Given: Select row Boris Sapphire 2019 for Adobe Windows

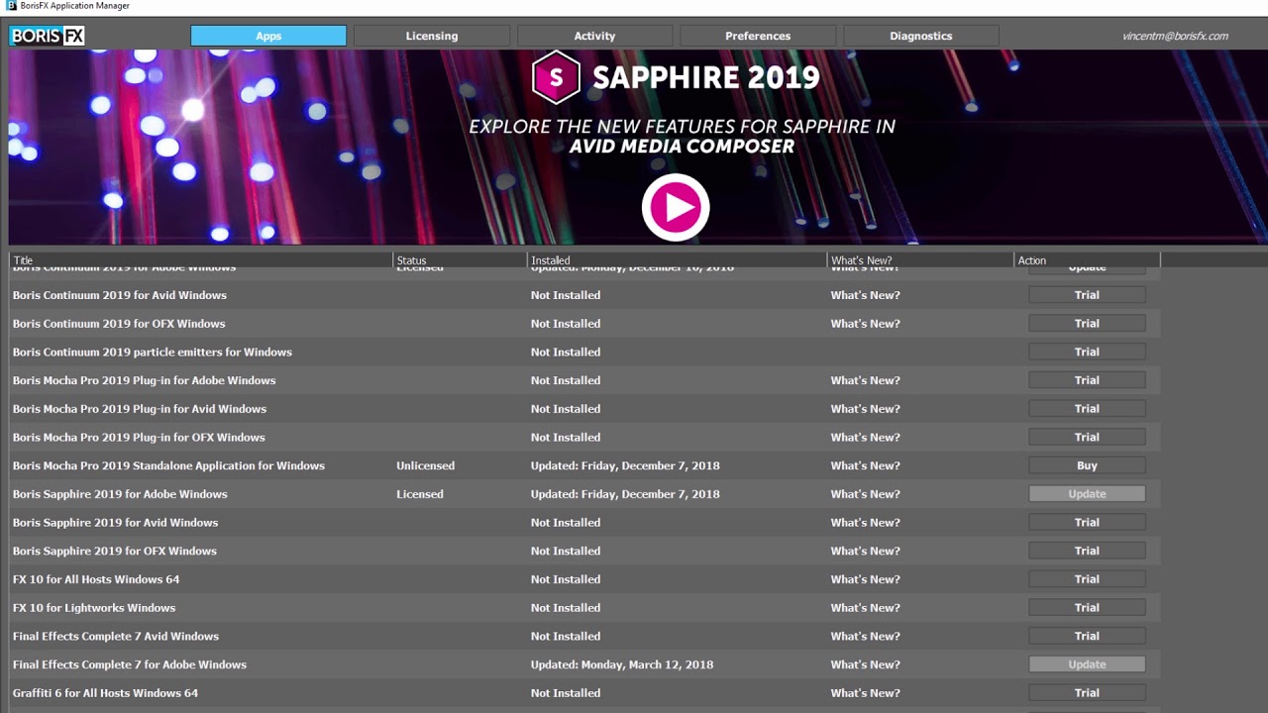Looking at the screenshot, I should click(584, 494).
